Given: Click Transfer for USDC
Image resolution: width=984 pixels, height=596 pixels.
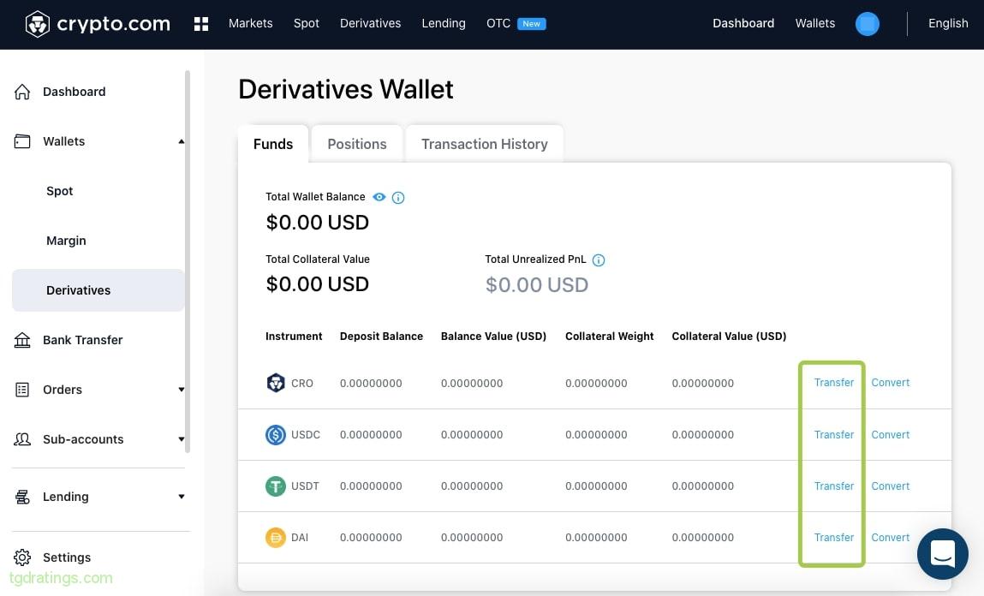Looking at the screenshot, I should (833, 434).
